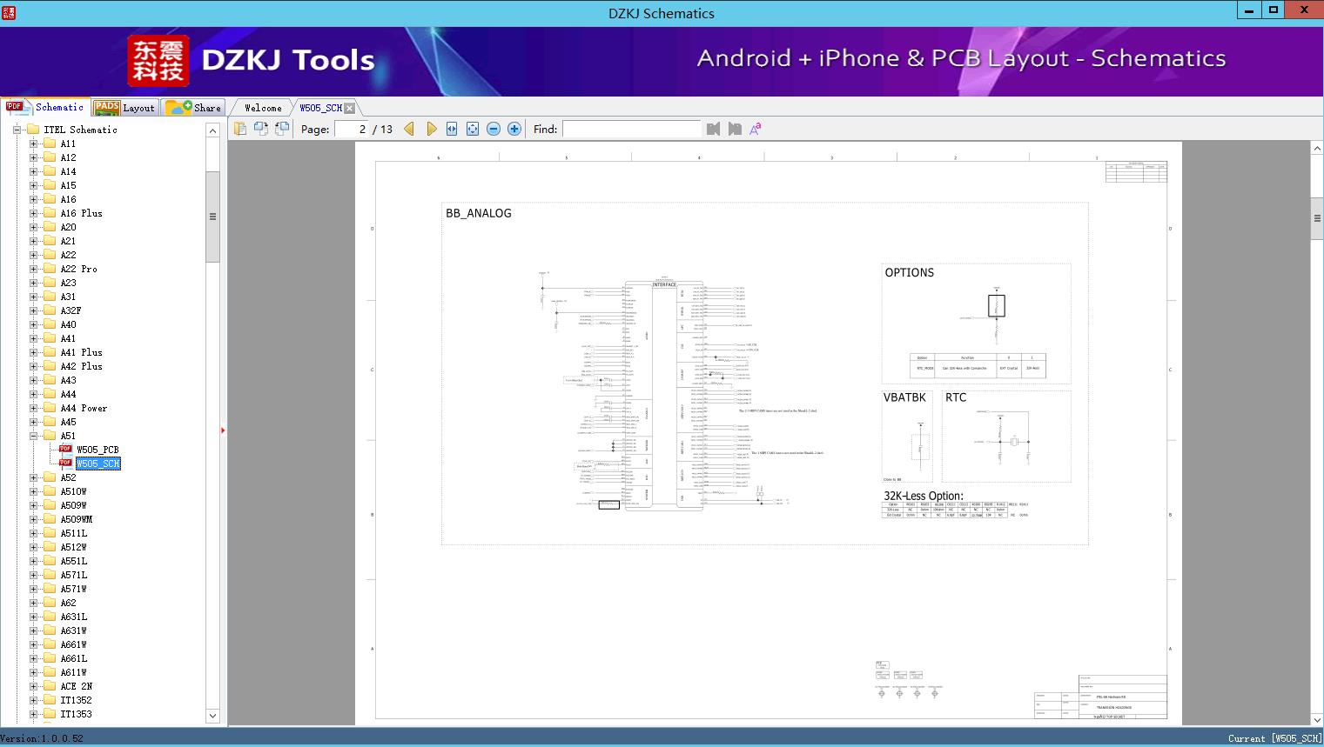This screenshot has width=1324, height=747.
Task: Click the Find text field
Action: 631,129
